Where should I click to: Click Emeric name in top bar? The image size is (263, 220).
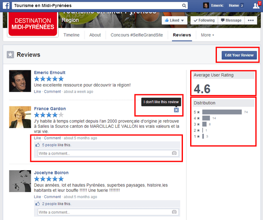[x=217, y=6]
